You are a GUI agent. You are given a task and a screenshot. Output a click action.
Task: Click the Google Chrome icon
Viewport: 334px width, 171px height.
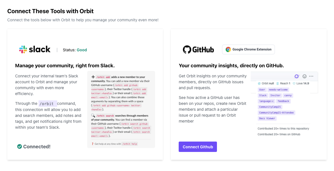pyautogui.click(x=228, y=49)
